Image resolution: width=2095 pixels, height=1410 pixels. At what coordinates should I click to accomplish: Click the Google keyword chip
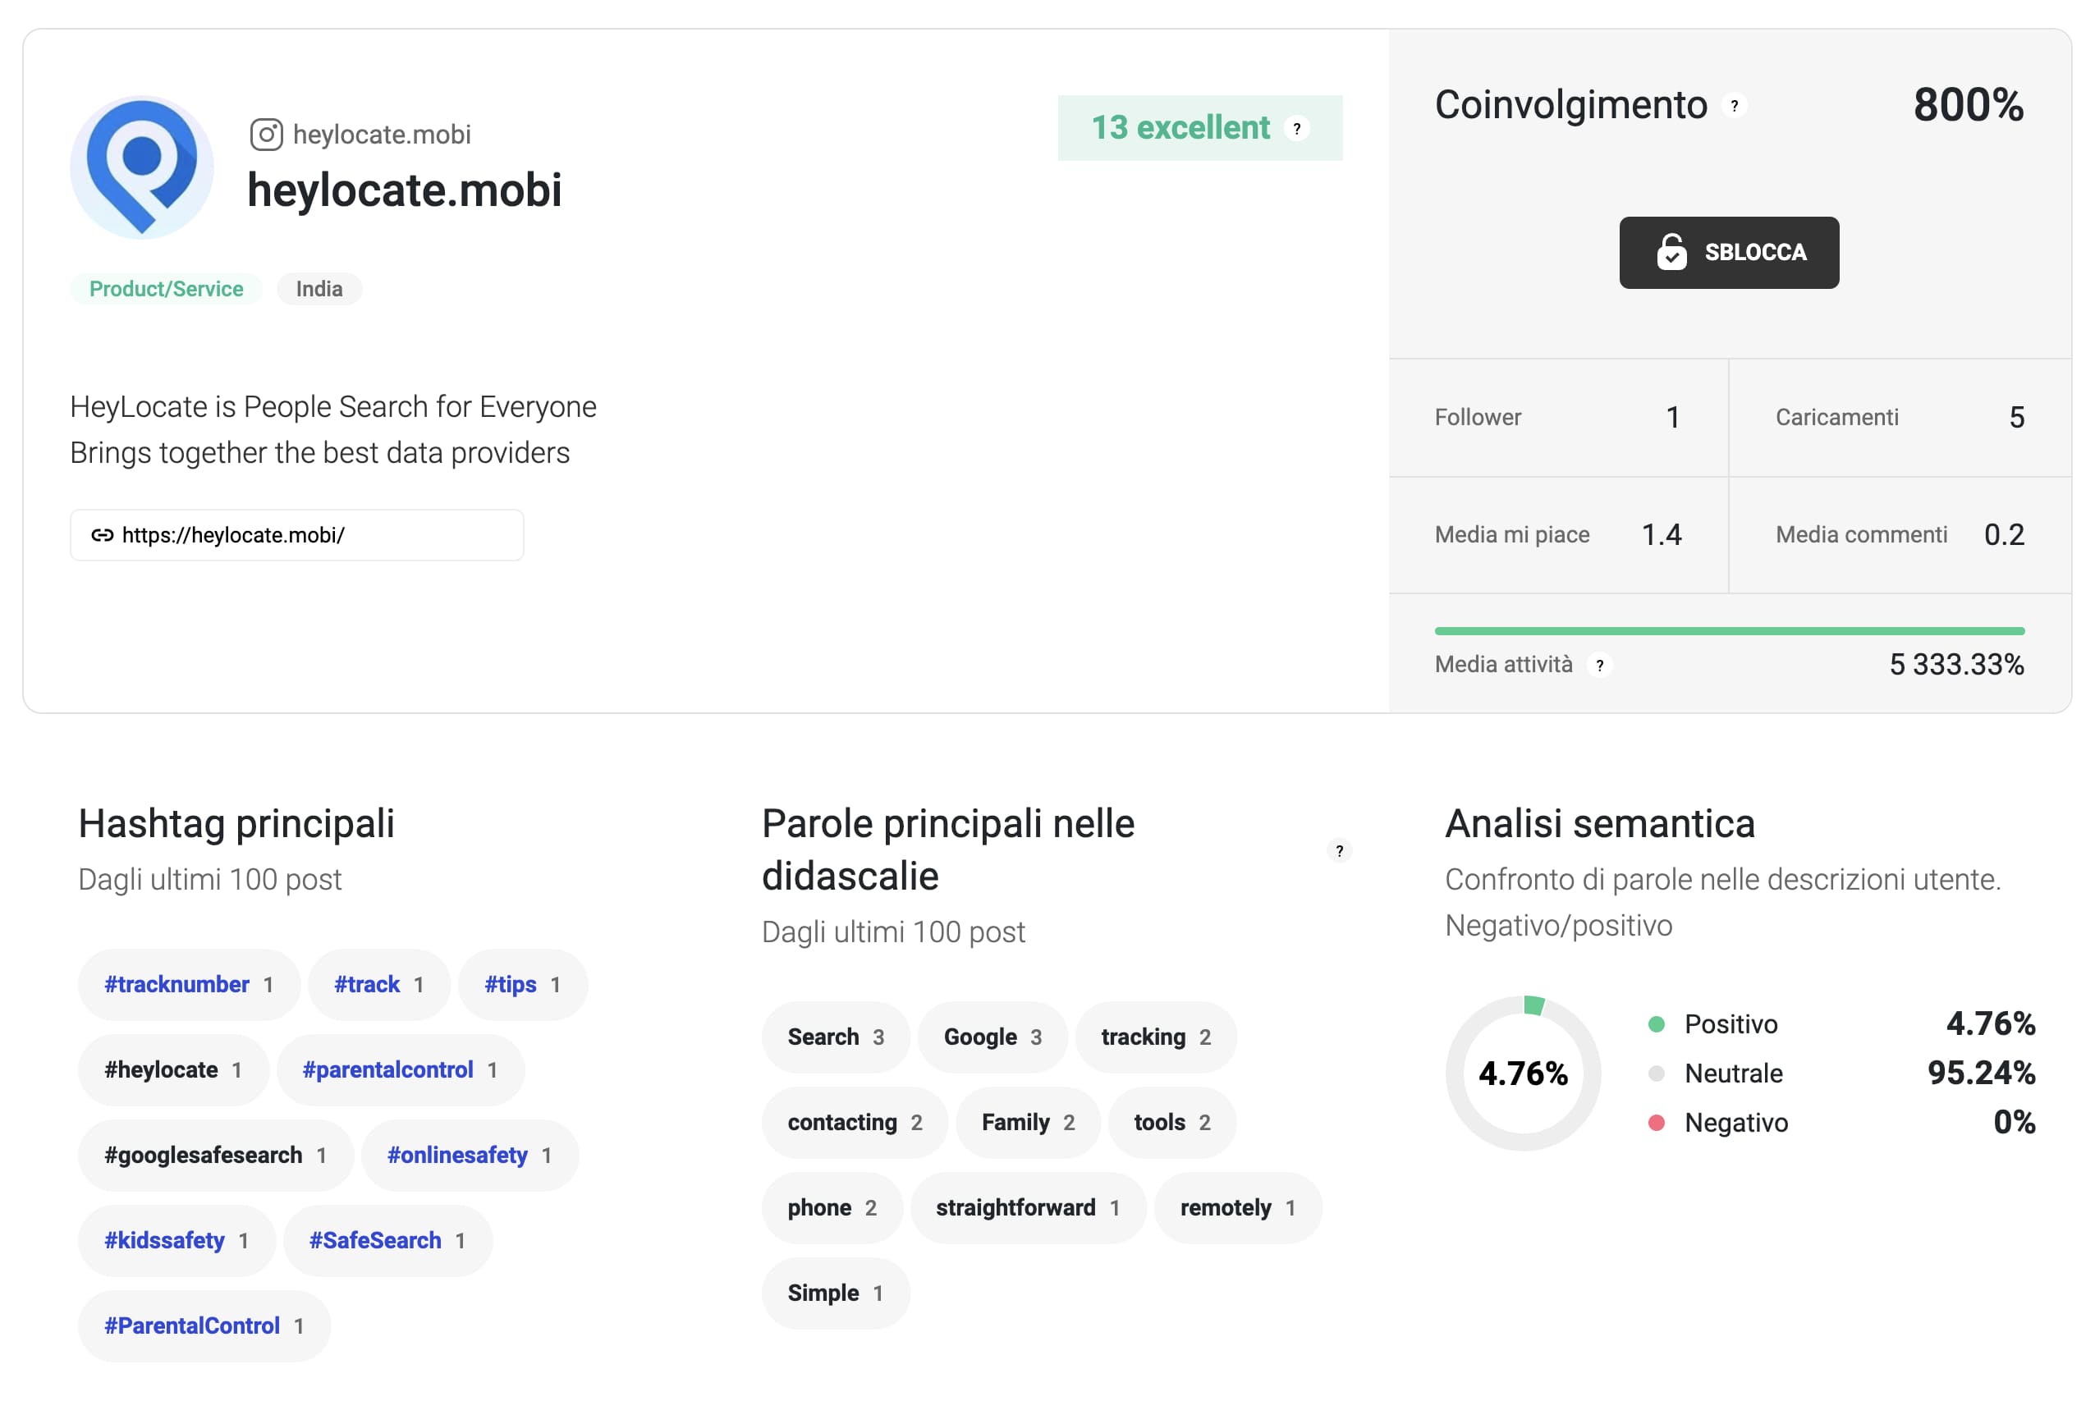[992, 1037]
